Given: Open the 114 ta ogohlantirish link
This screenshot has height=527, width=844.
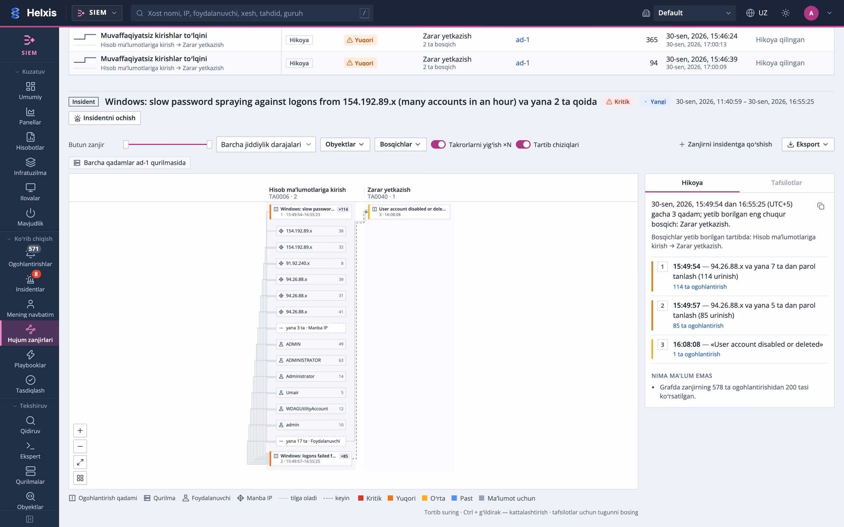Looking at the screenshot, I should (700, 287).
